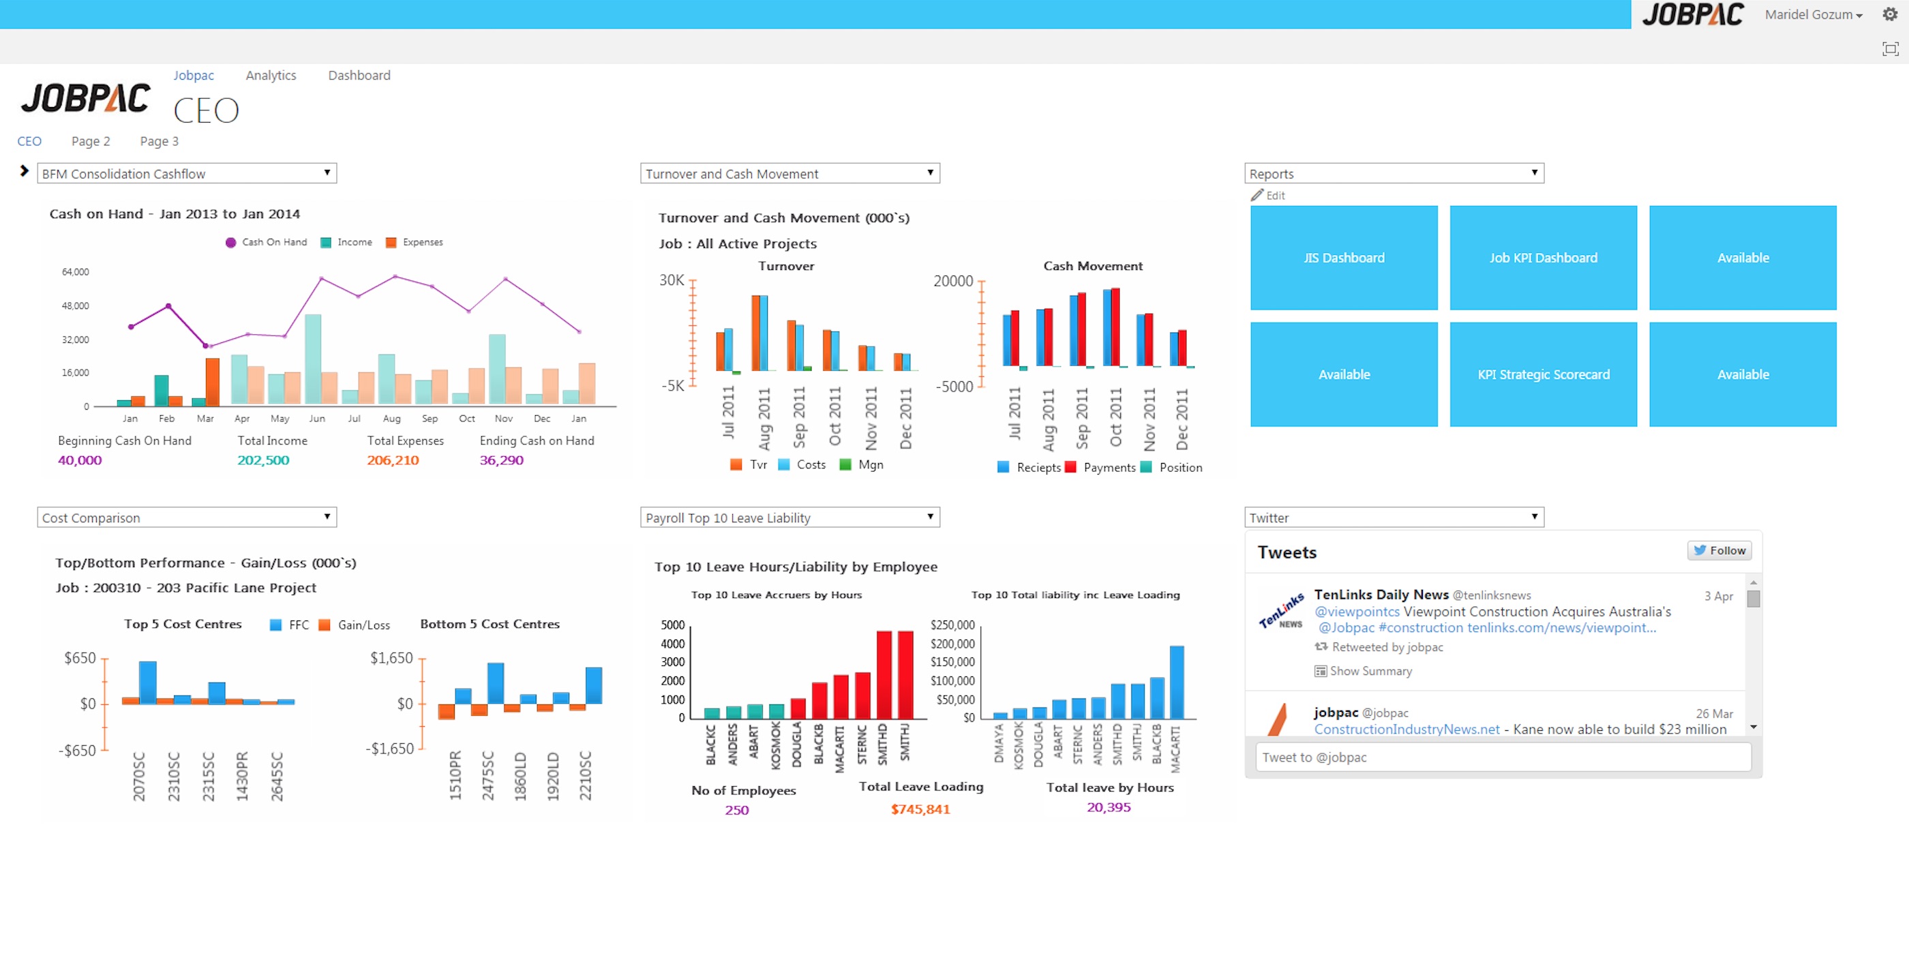Image resolution: width=1909 pixels, height=960 pixels.
Task: Open the settings gear icon
Action: (1889, 14)
